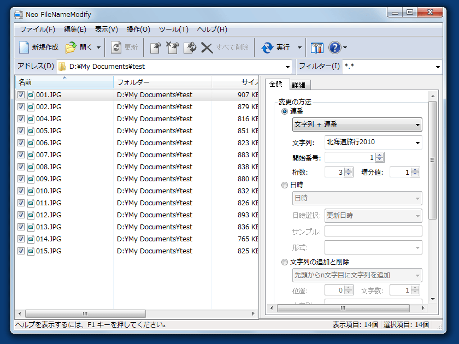This screenshot has height=344, width=459.
Task: Click the file icon of 008.JPG
Action: click(x=31, y=167)
